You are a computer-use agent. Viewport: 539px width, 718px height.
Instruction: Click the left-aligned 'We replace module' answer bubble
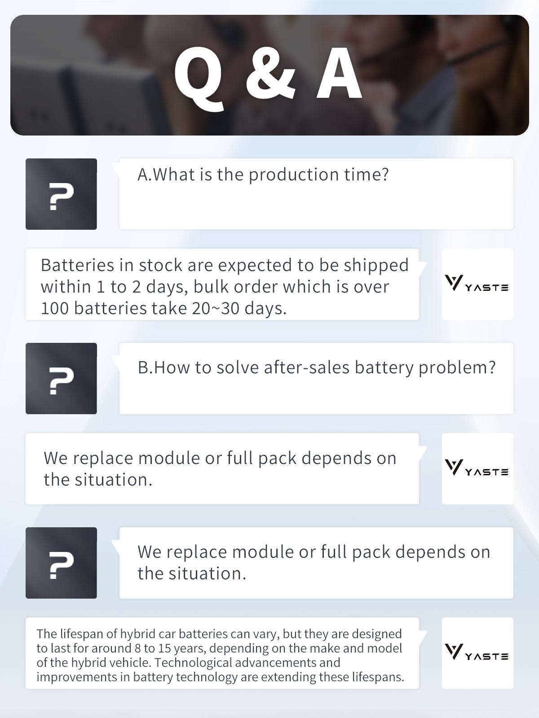222,468
